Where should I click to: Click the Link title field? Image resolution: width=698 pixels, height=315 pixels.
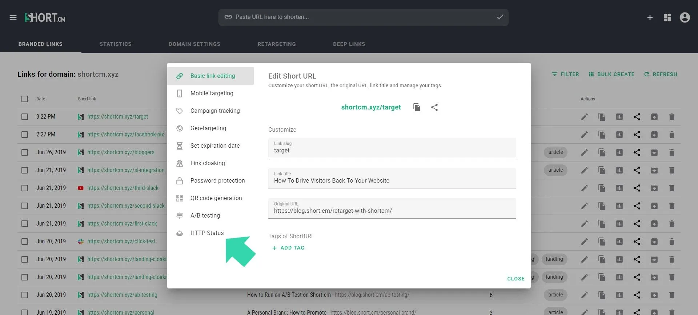pos(392,178)
